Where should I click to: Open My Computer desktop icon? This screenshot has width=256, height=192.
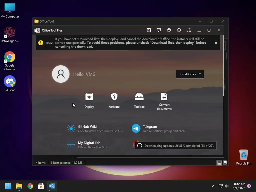pos(10,10)
